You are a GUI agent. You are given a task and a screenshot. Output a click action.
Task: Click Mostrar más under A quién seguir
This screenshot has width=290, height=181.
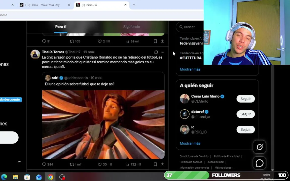click(190, 143)
